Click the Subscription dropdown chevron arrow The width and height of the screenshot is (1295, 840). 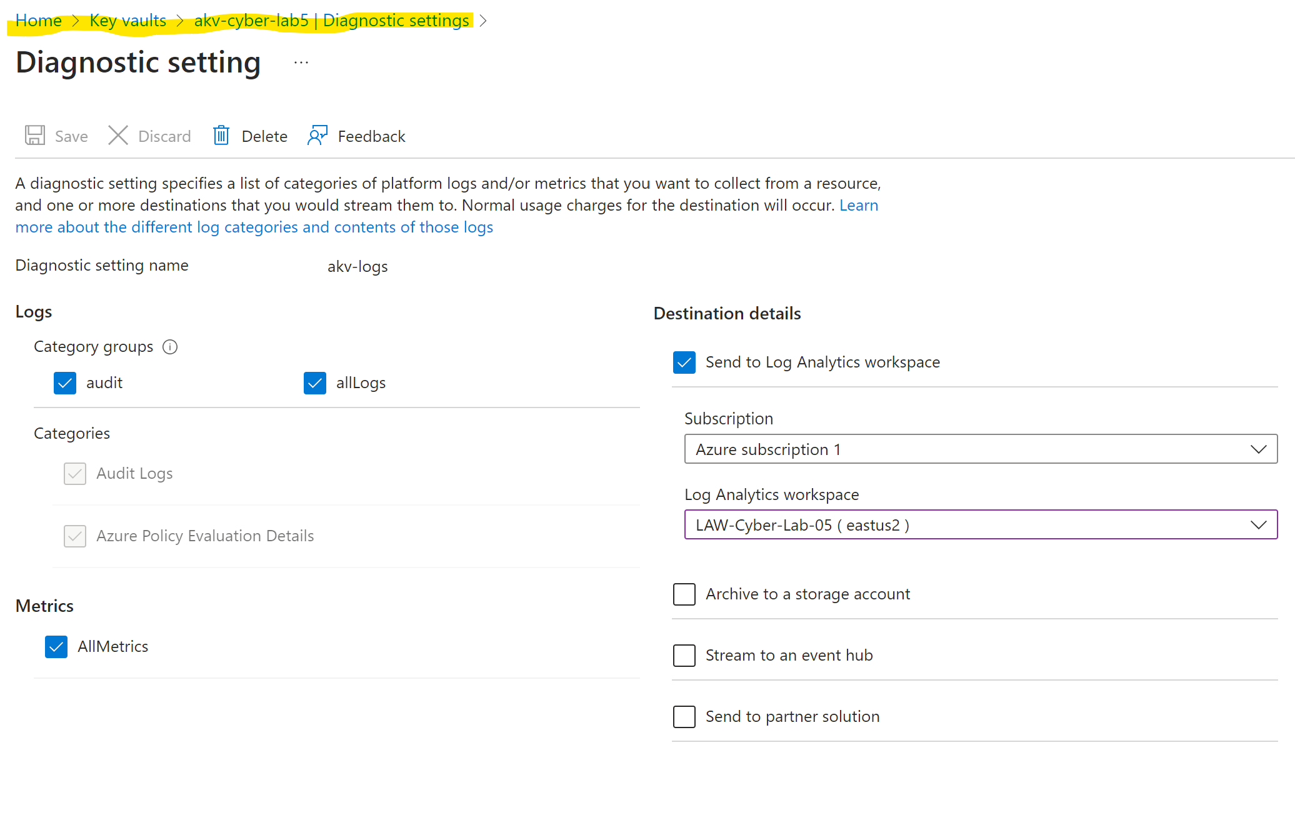[x=1258, y=449]
